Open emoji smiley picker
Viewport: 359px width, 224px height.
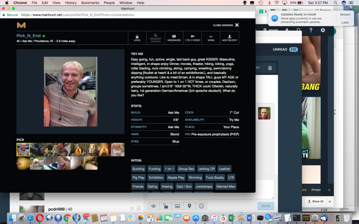[x=201, y=206]
